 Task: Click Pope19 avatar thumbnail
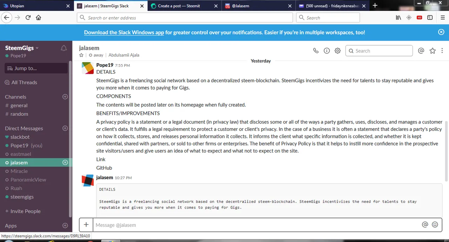(88, 68)
